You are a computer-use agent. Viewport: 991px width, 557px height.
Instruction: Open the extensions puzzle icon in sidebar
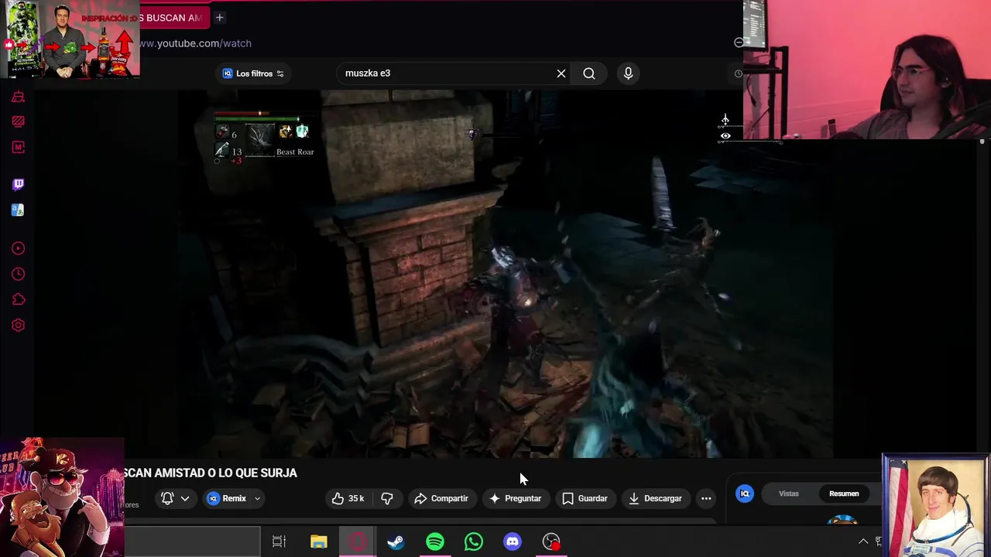click(x=18, y=299)
